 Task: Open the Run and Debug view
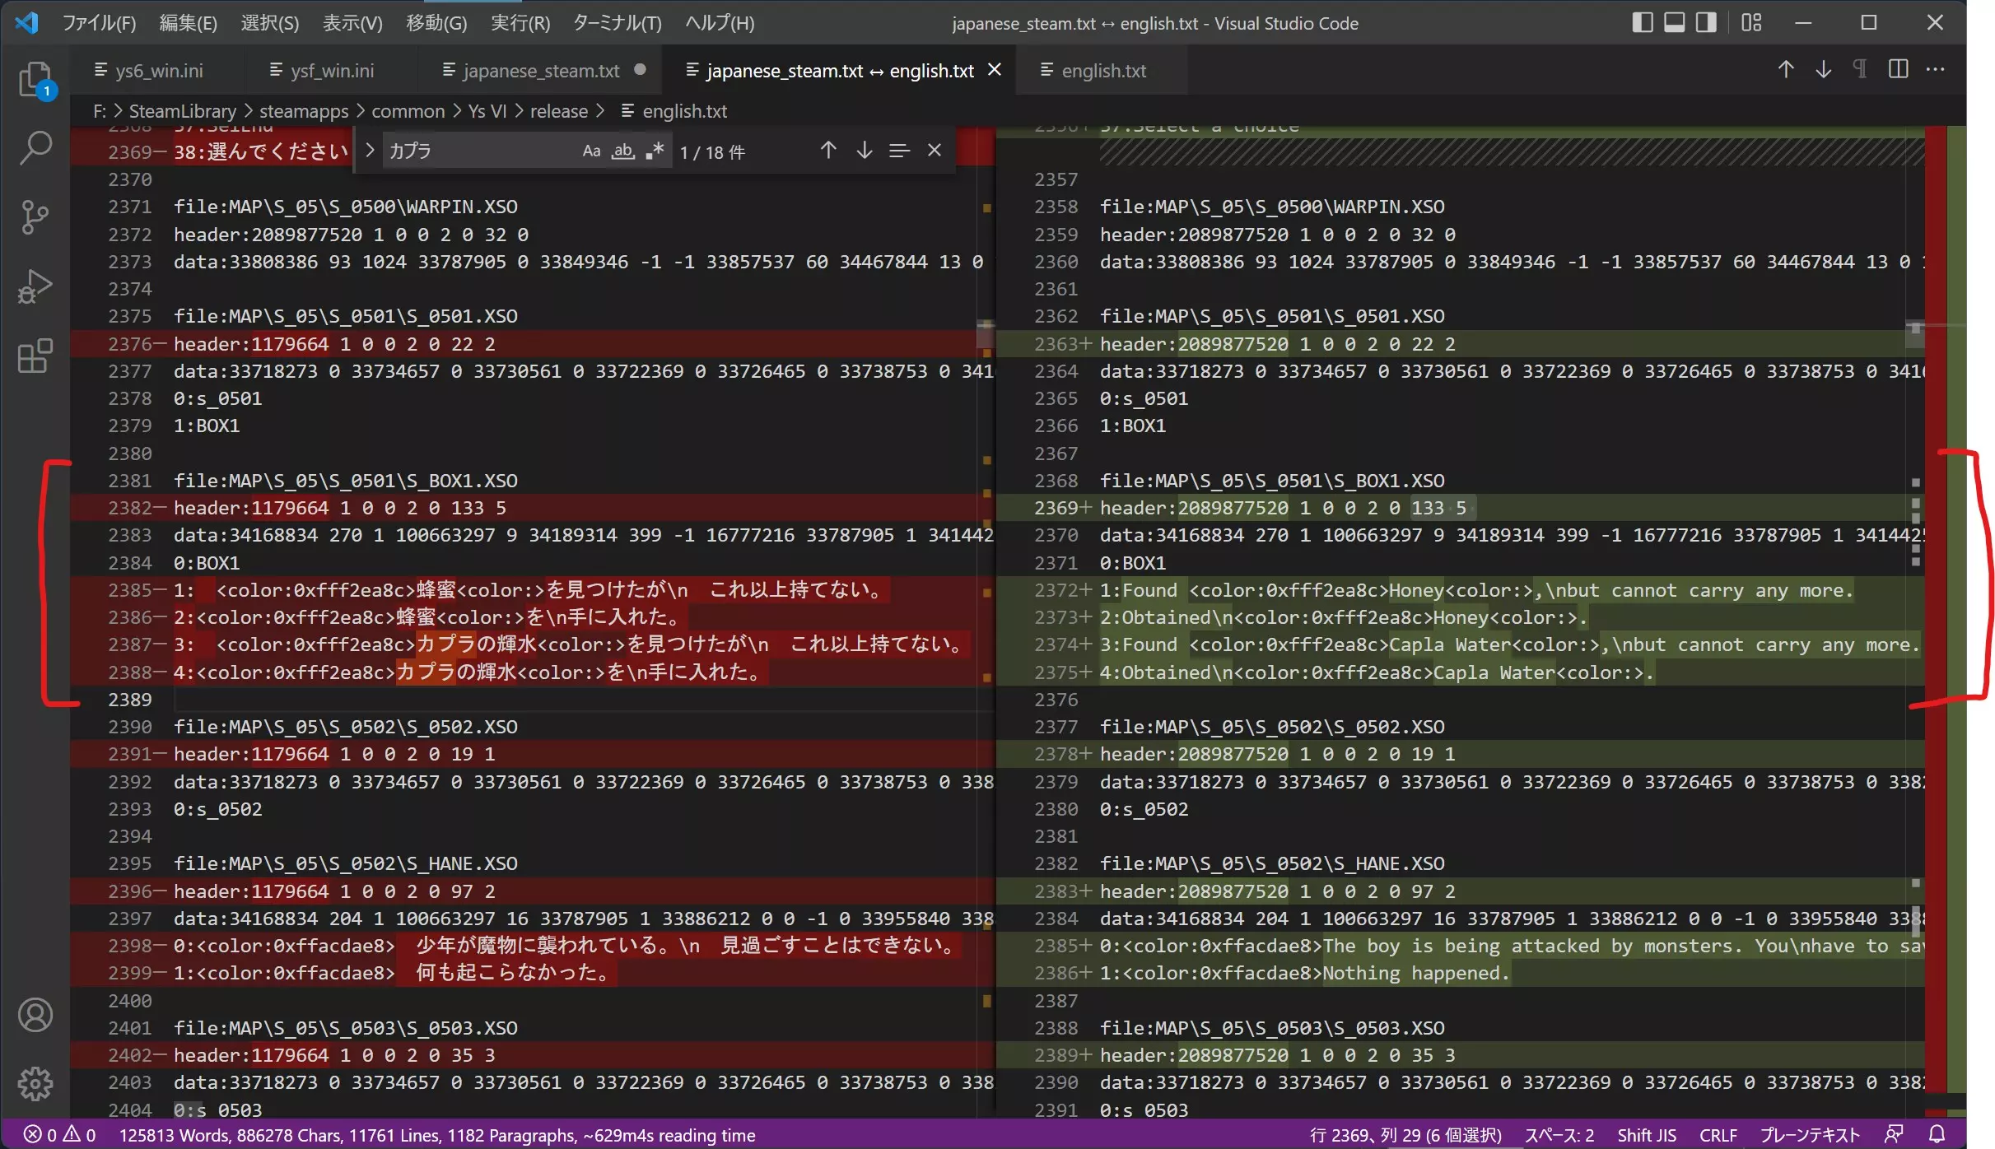35,286
